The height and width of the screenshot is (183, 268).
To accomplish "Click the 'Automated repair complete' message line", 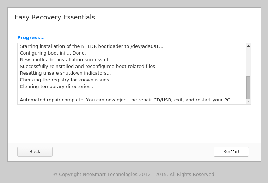I will click(x=126, y=100).
